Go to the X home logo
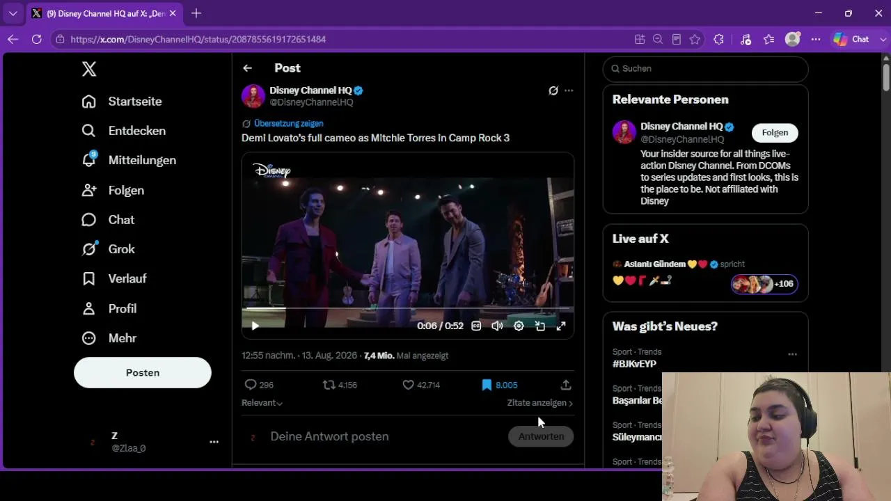The height and width of the screenshot is (501, 891). pyautogui.click(x=89, y=69)
